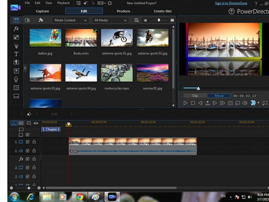
Task: Open the Playback menu
Action: pos(63,3)
